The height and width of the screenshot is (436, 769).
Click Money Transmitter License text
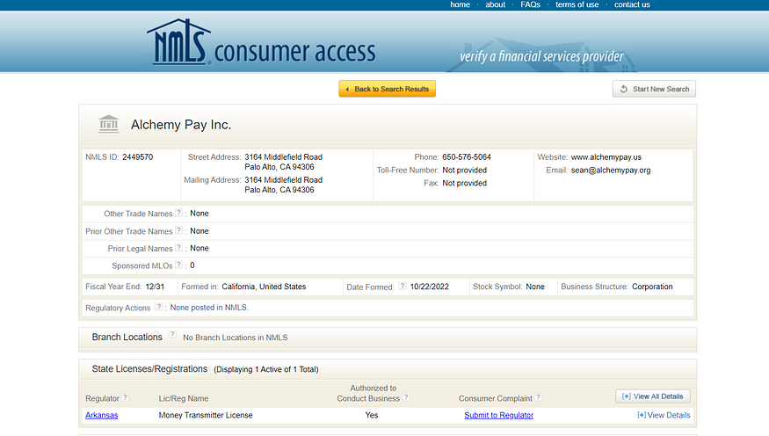tap(206, 415)
